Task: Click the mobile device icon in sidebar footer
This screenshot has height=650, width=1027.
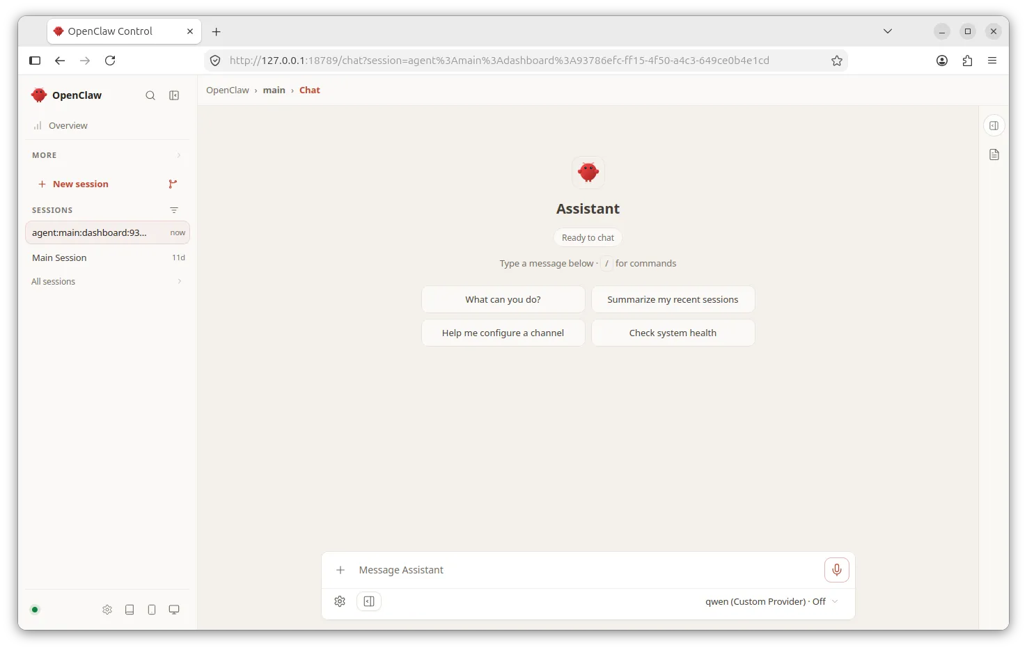Action: 152,610
